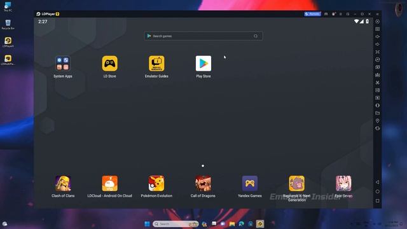Open virtual location pin tool
407x229 pixels.
pyautogui.click(x=377, y=121)
